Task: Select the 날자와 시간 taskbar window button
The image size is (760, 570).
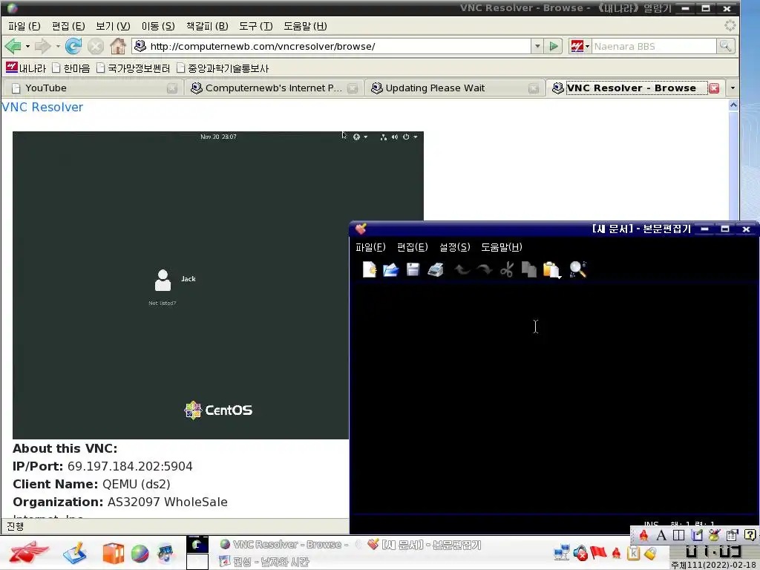Action: (x=263, y=562)
